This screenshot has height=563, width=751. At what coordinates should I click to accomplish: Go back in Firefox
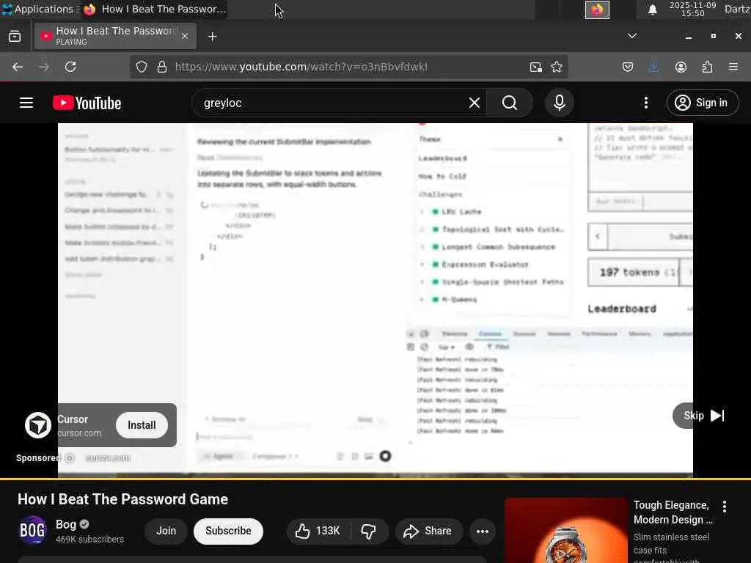(x=18, y=67)
